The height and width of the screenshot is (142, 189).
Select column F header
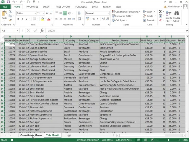[x=120, y=36]
